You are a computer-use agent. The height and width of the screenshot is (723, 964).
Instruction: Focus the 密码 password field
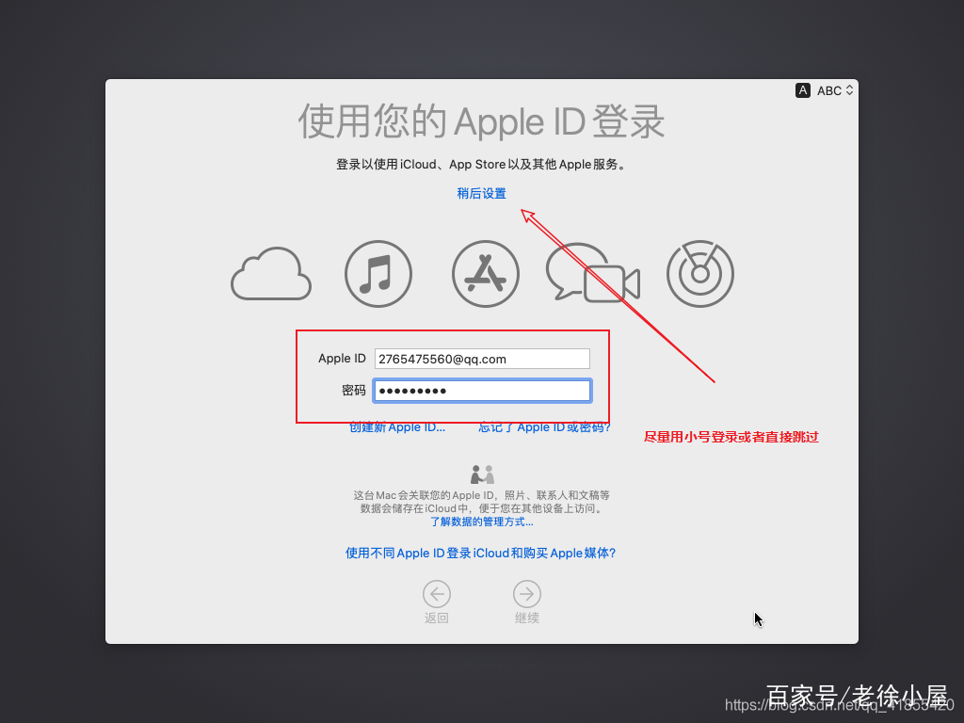coord(482,391)
